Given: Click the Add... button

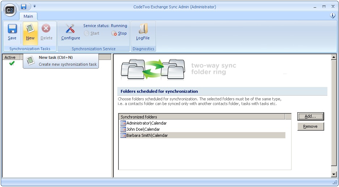Looking at the screenshot, I should coord(310,116).
